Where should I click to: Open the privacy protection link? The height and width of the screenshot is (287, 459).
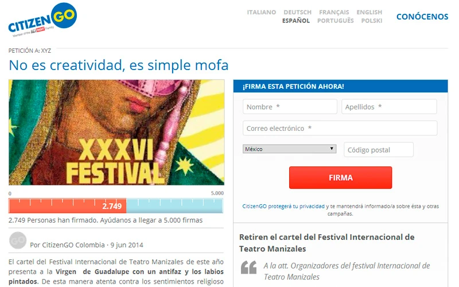(x=283, y=206)
